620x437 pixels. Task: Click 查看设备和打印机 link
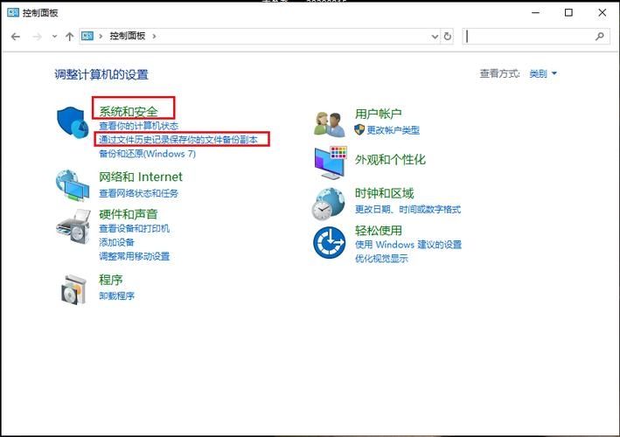(134, 228)
